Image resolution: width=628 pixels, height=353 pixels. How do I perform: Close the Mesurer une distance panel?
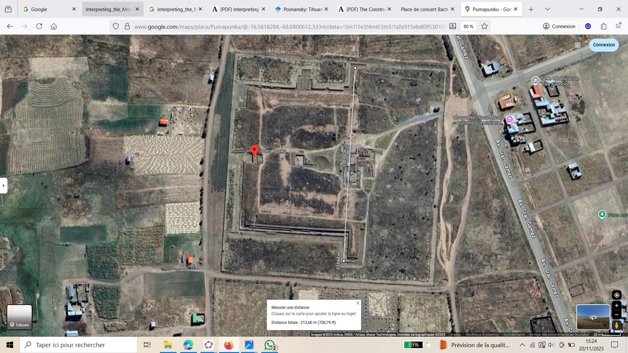pos(358,303)
